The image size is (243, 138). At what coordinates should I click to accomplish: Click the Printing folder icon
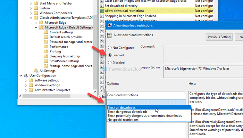point(46,51)
